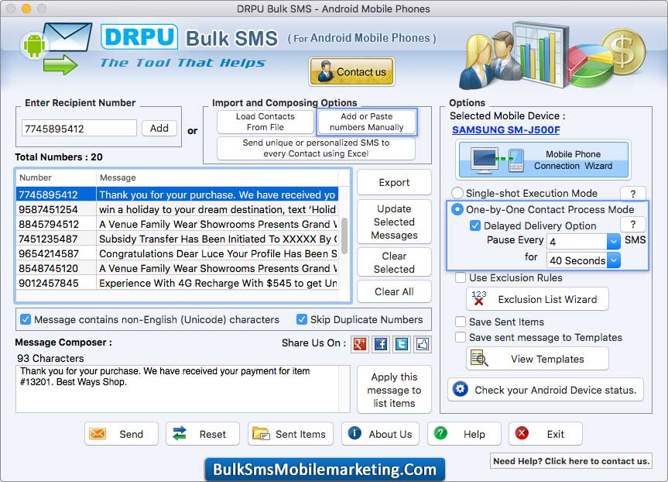The image size is (668, 482).
Task: Click the Facebook share icon
Action: click(380, 344)
